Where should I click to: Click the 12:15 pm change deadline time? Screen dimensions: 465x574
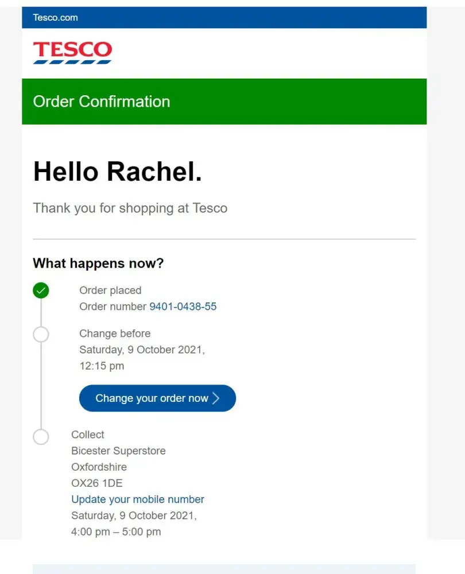(102, 366)
